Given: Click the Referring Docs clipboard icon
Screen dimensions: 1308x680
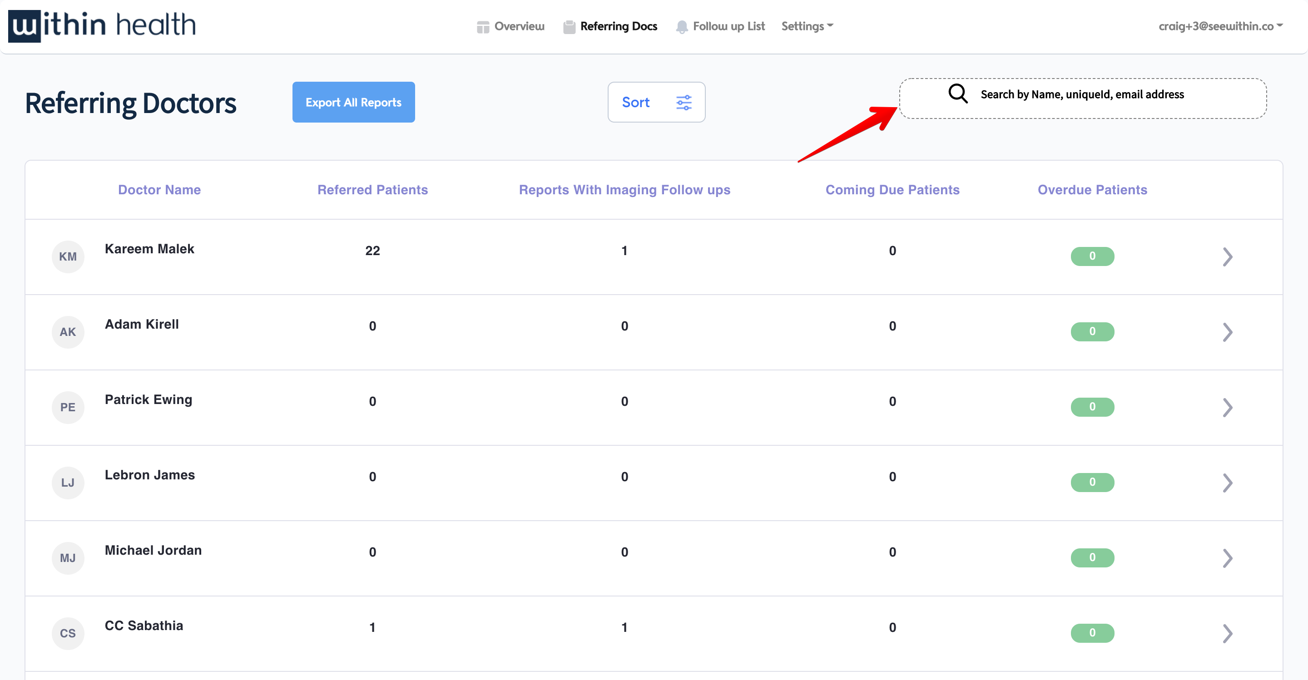Looking at the screenshot, I should [x=569, y=27].
